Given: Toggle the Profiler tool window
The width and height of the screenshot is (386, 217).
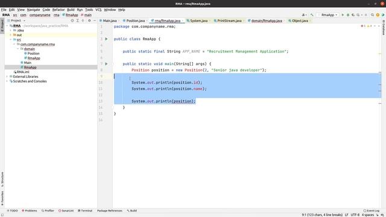Looking at the screenshot, I should [48, 210].
